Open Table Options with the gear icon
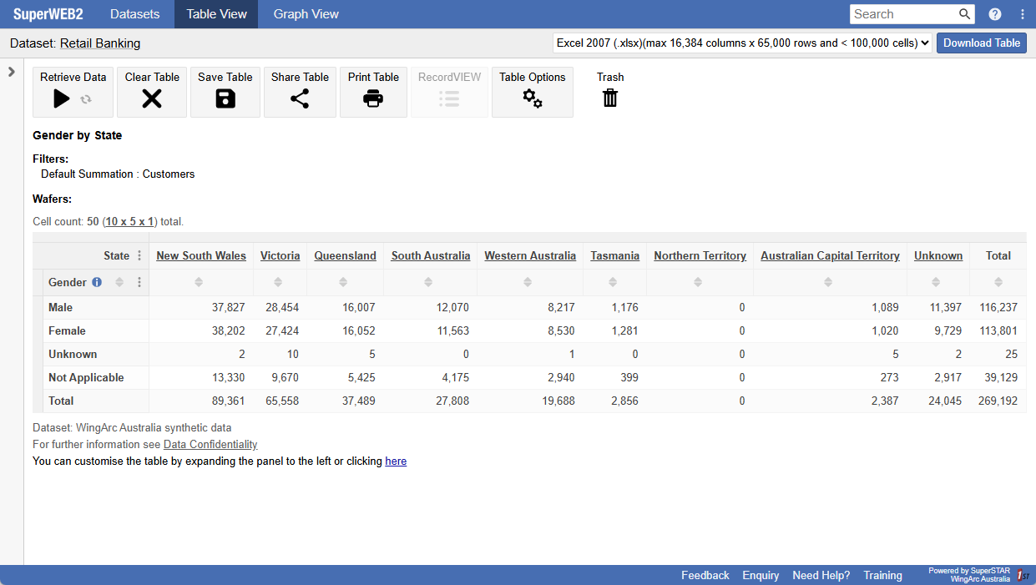 tap(532, 98)
